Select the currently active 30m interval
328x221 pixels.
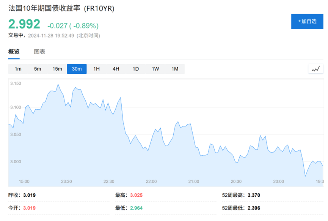(x=77, y=69)
